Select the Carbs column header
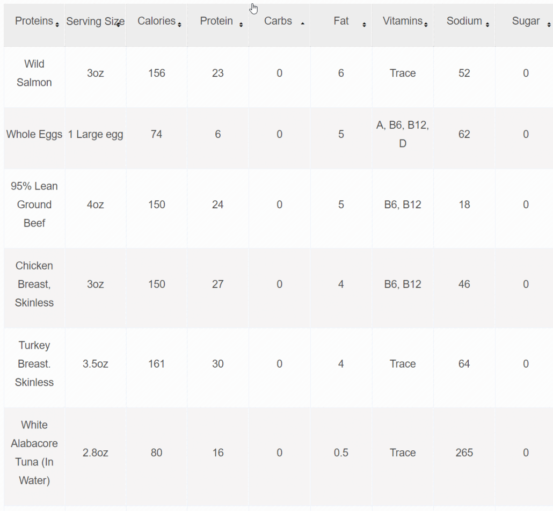Viewport: 553px width, 511px height. (279, 25)
